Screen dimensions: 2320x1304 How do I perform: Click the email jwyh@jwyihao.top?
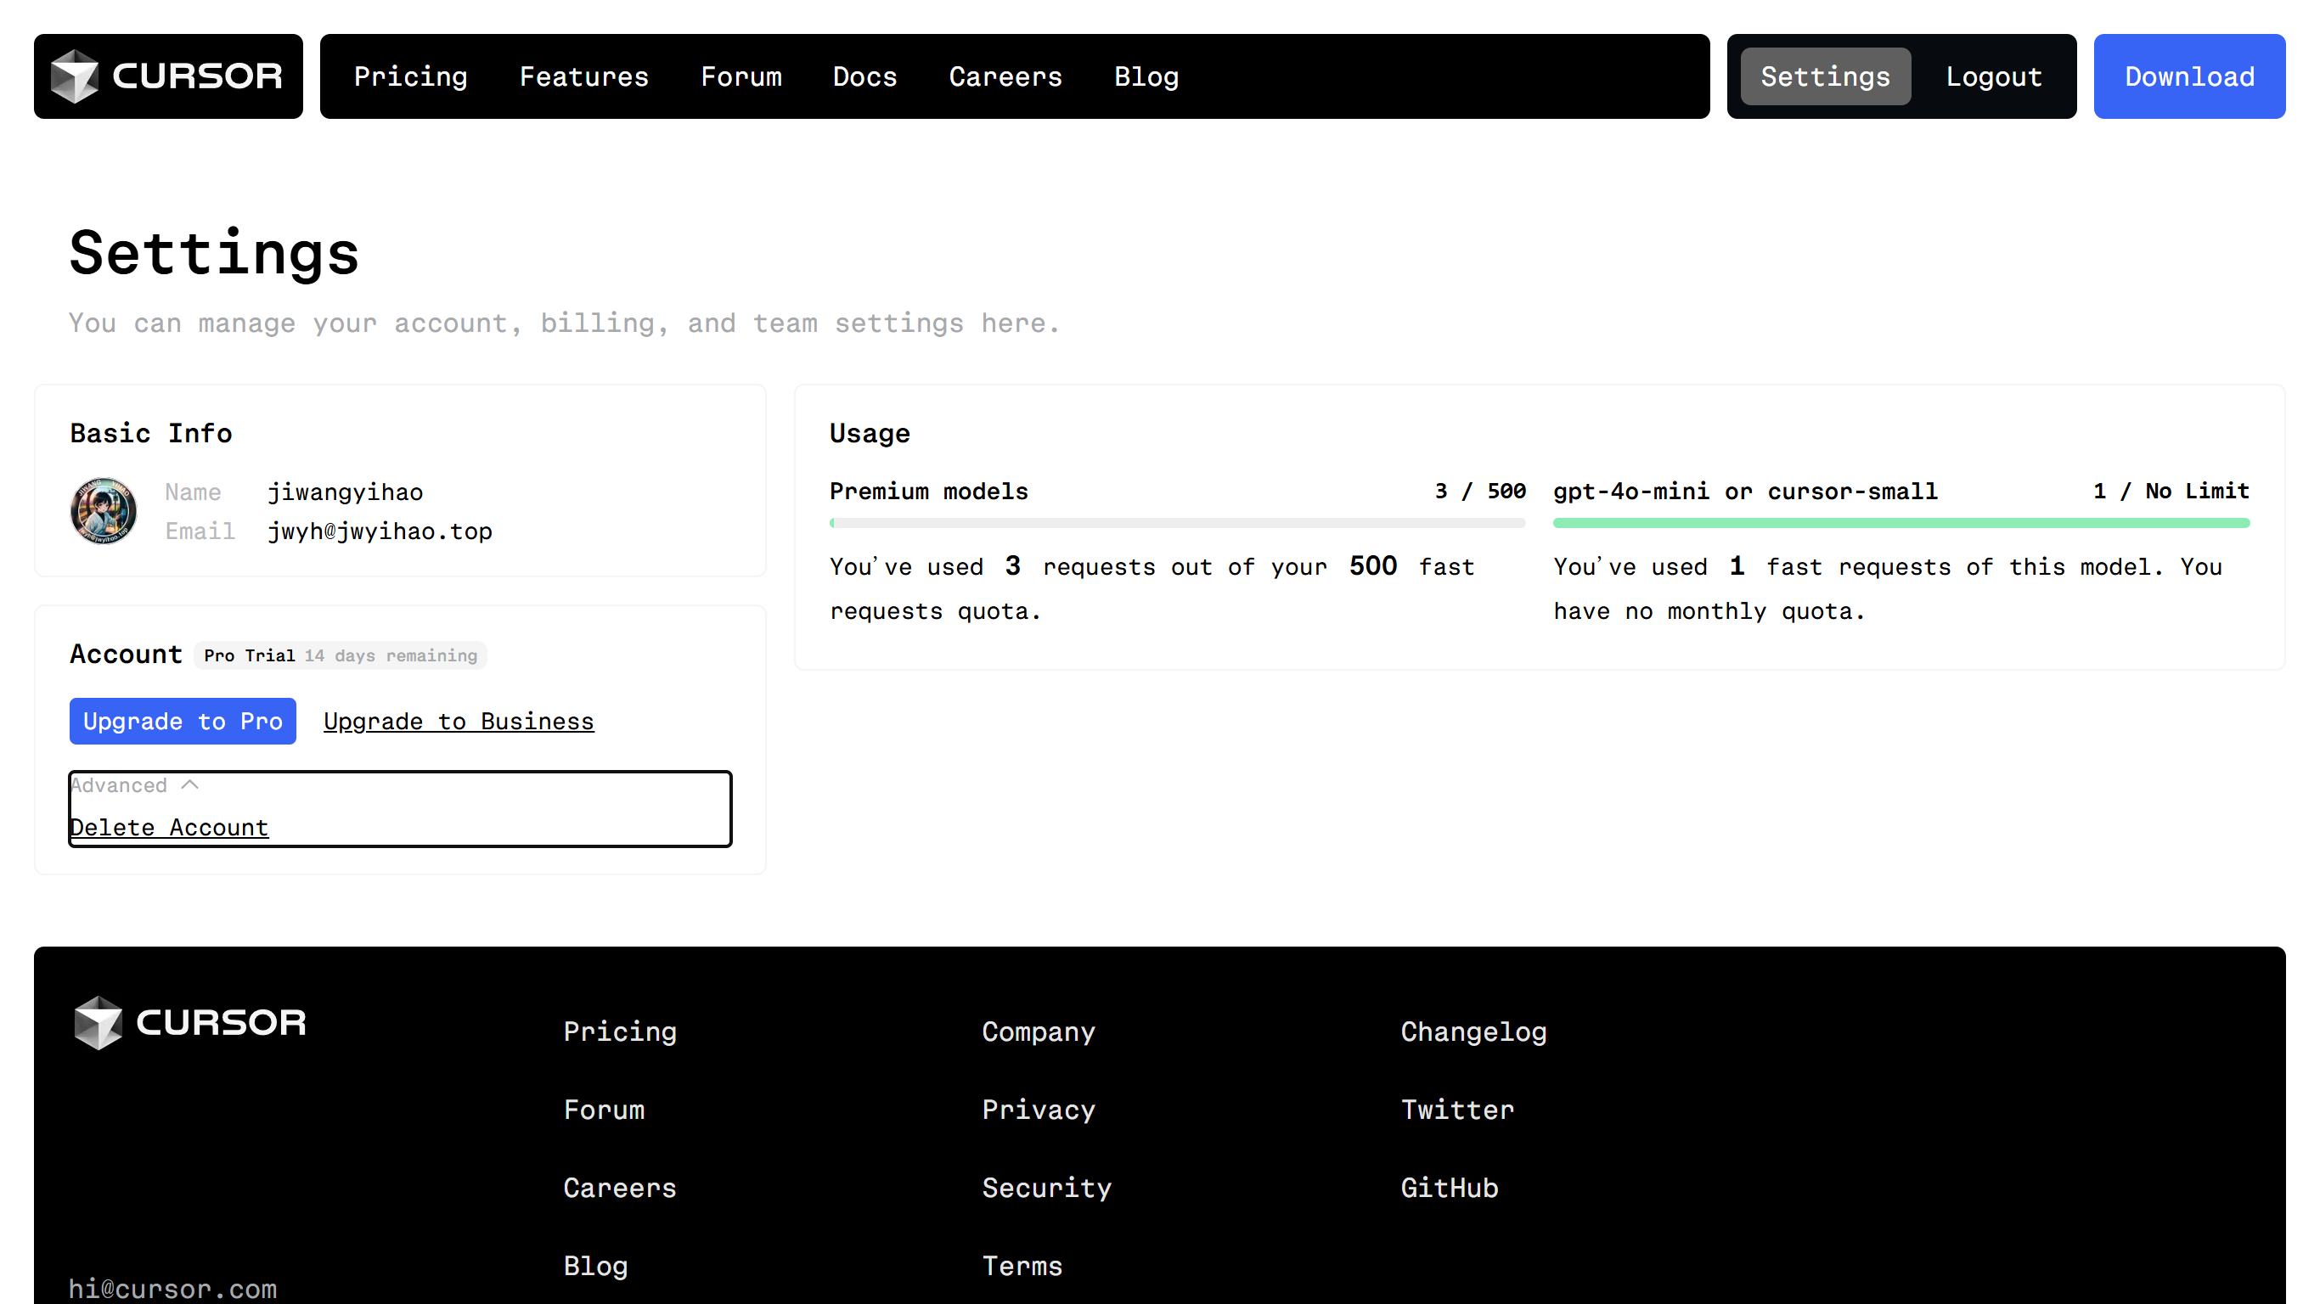pos(380,531)
